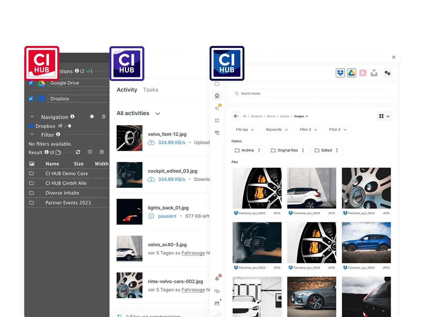Open the Partner Events 2023 folder row
The height and width of the screenshot is (317, 423).
(x=68, y=203)
